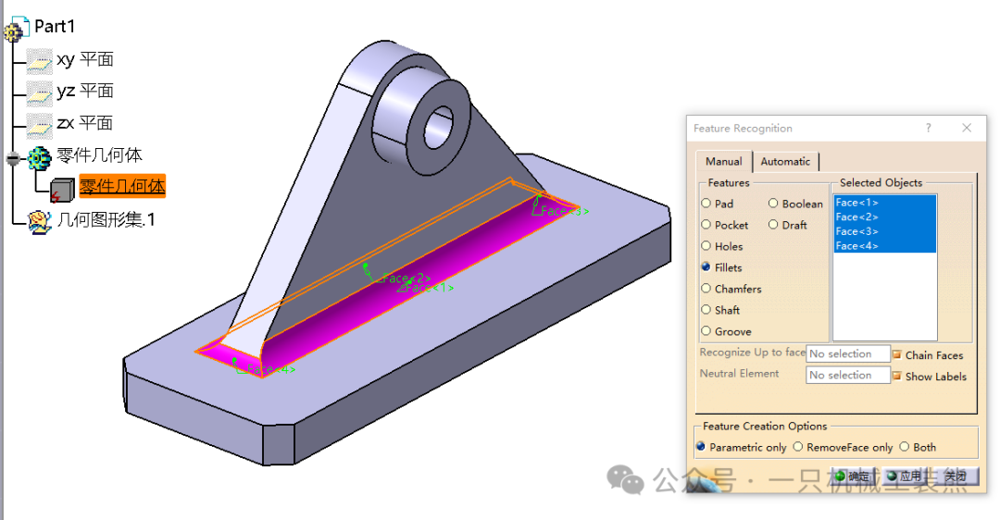Viewport: 1000px width, 520px height.
Task: Choose the Holes feature radio button
Action: [706, 246]
